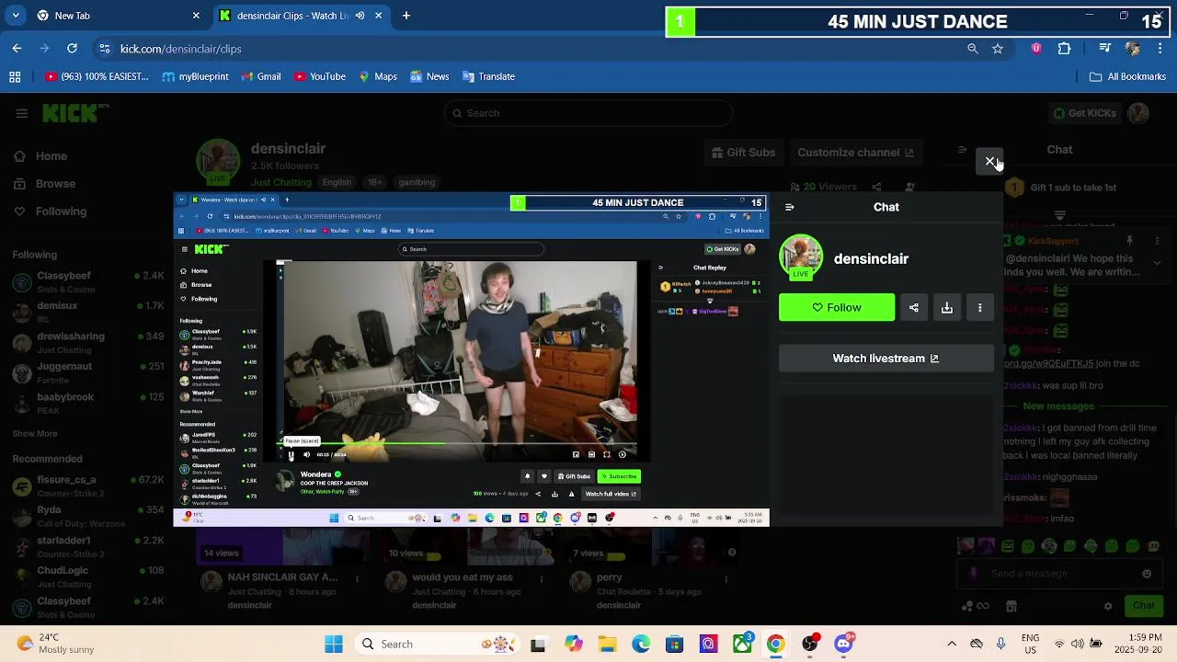Toggle the Kick sidebar hamburger menu

click(21, 113)
